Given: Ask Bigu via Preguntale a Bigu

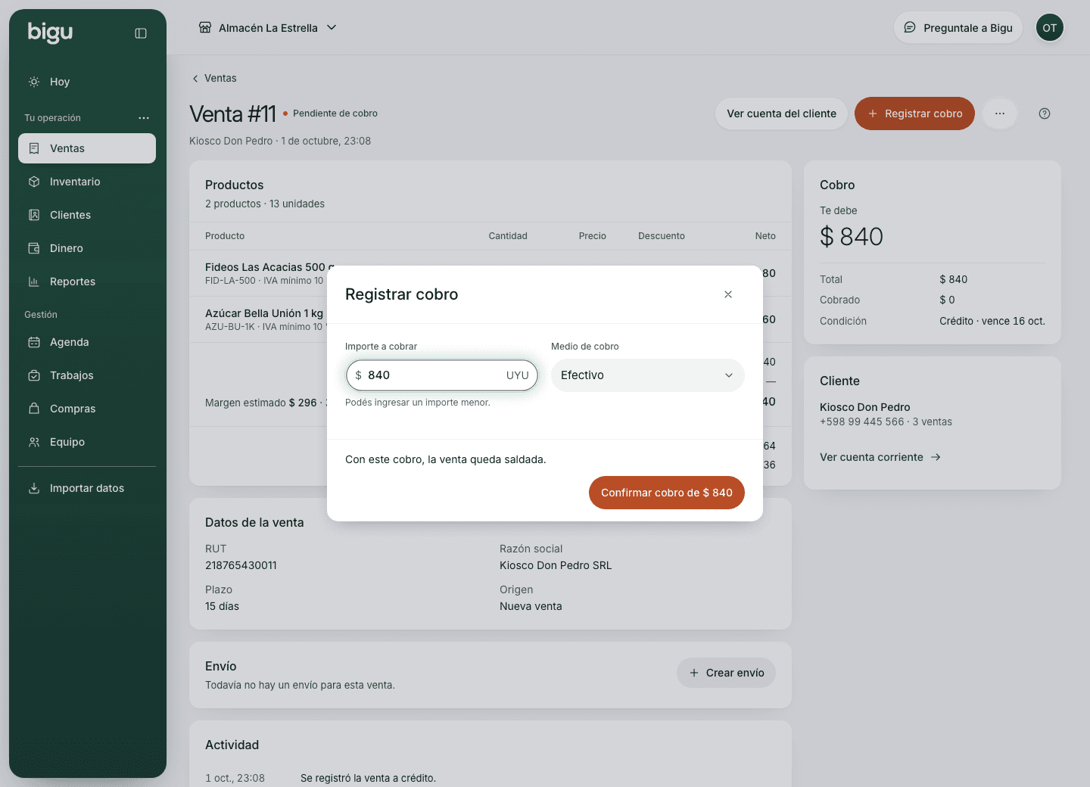Looking at the screenshot, I should click(x=958, y=28).
